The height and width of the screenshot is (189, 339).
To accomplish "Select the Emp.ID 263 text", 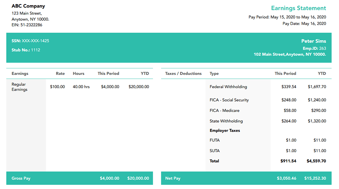I will pos(314,48).
